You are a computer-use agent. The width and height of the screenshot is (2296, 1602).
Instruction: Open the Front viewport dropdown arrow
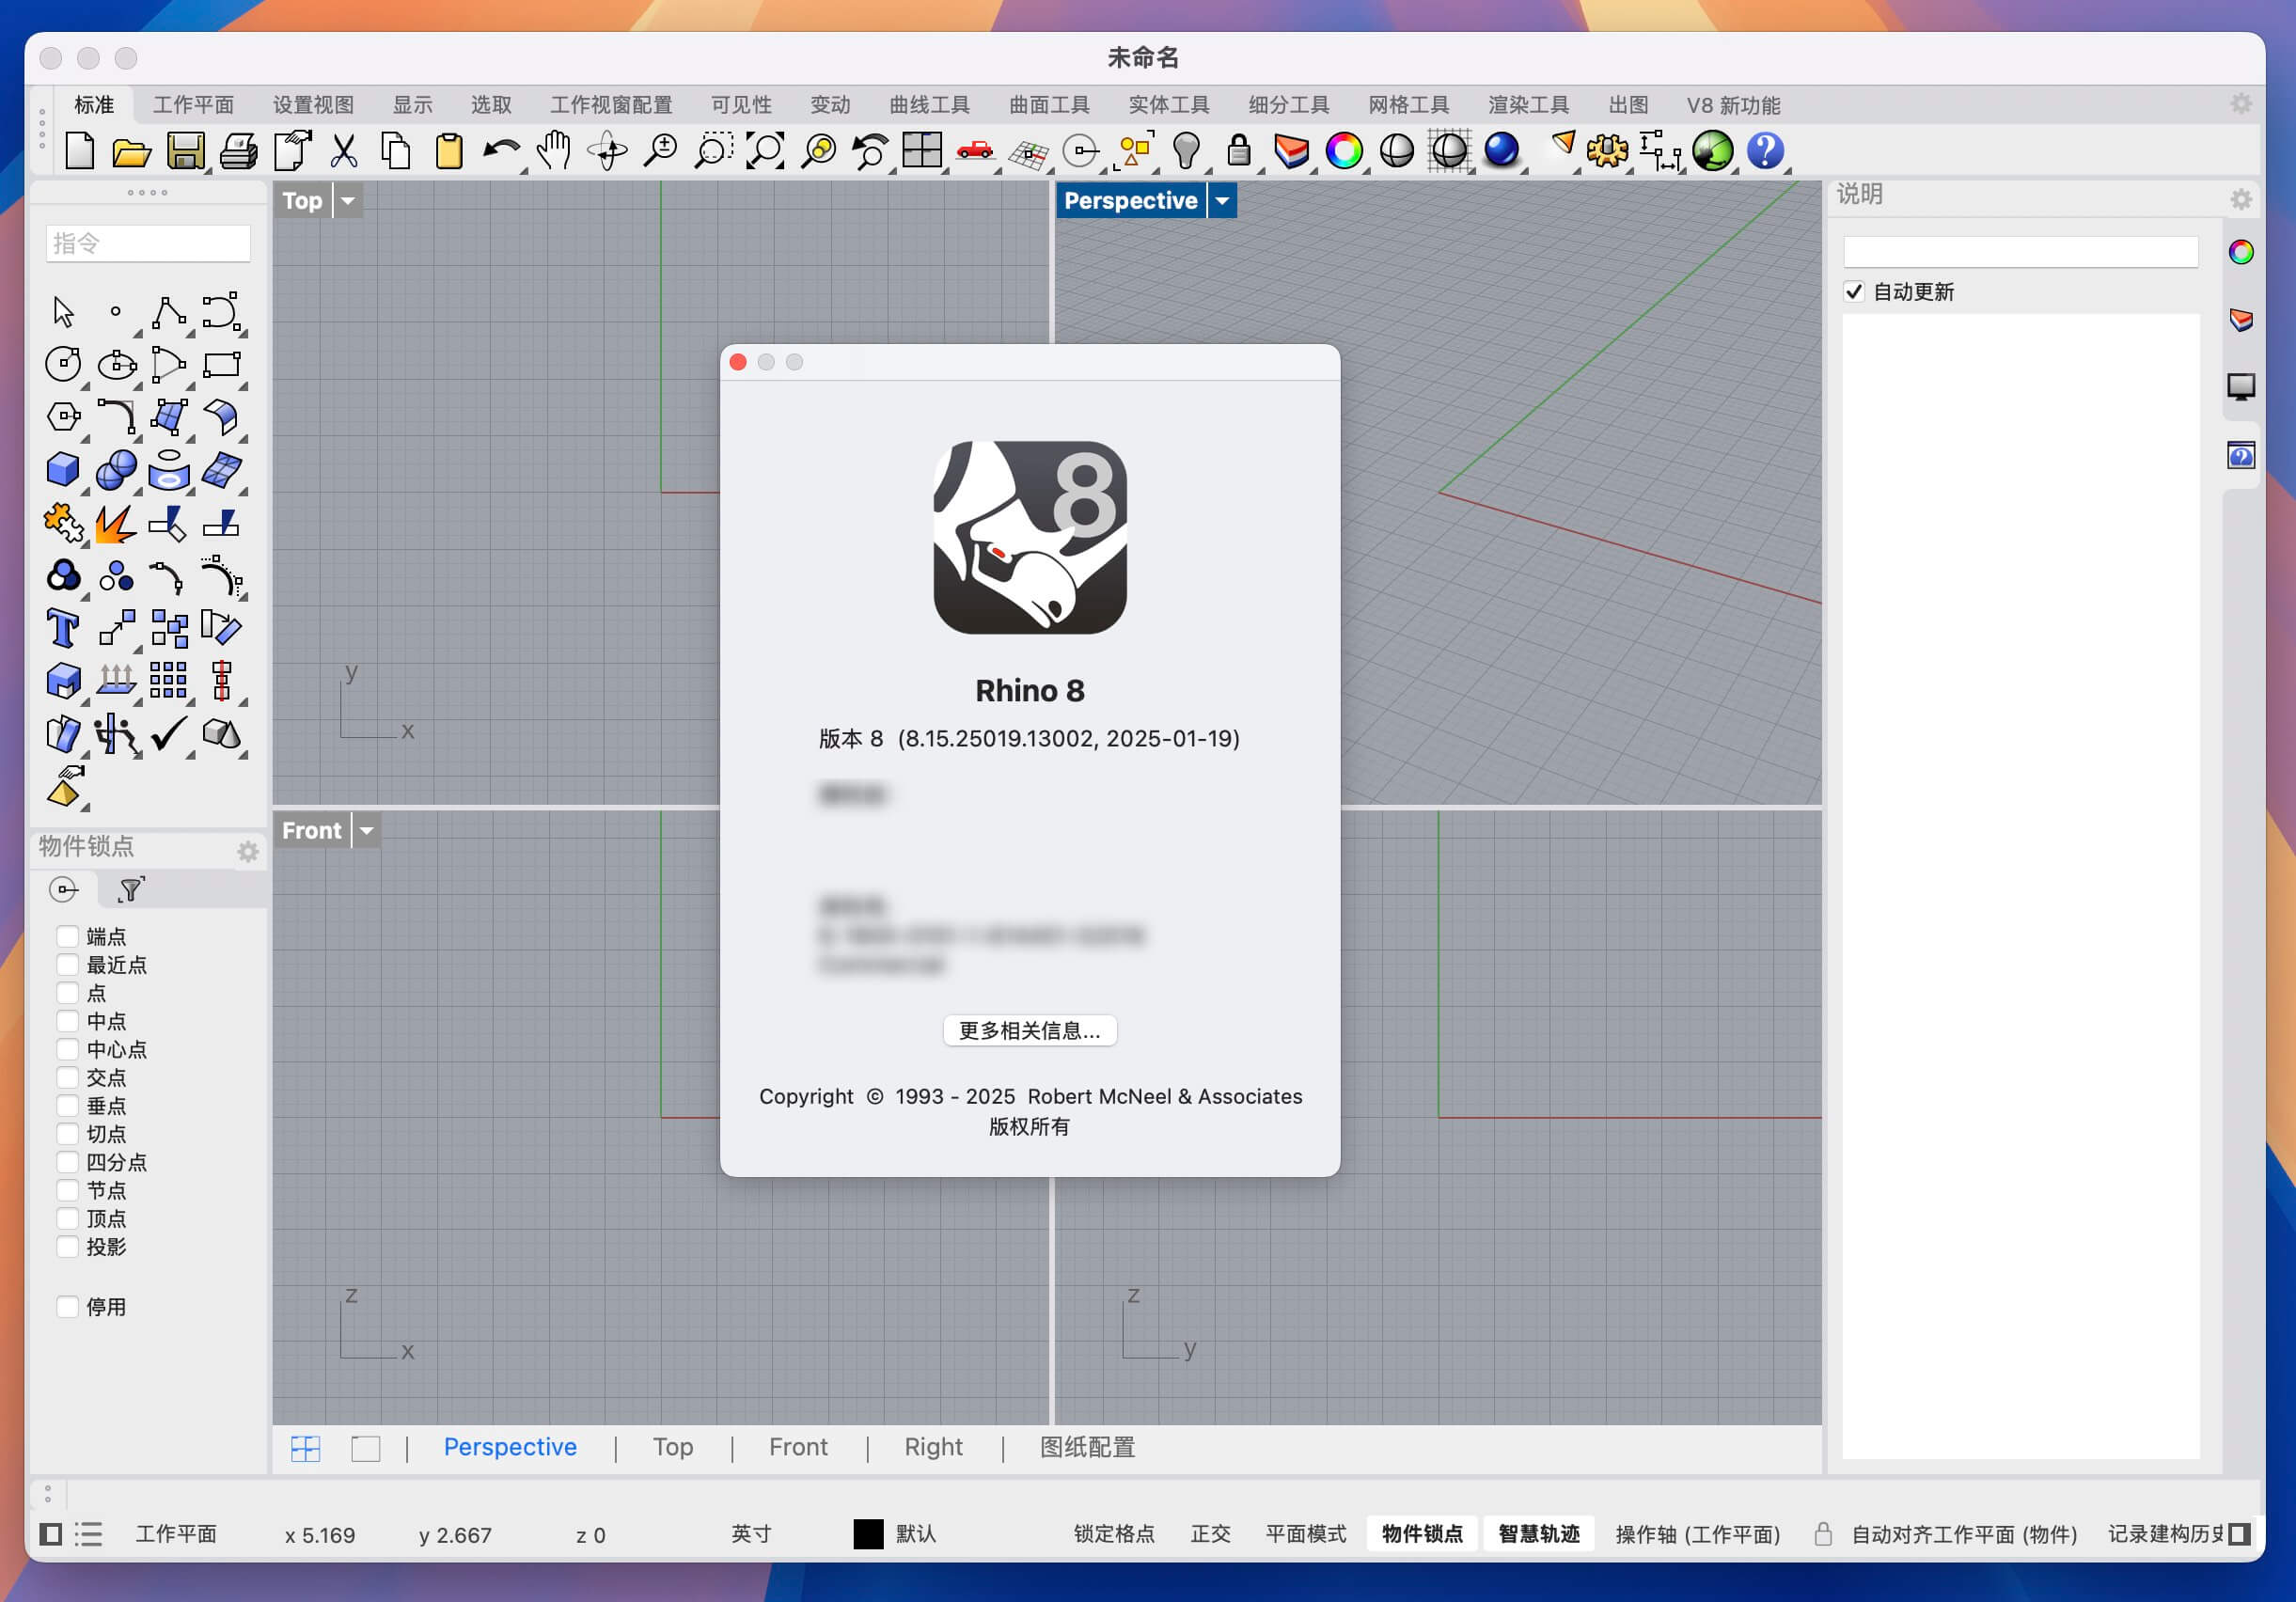(x=367, y=830)
